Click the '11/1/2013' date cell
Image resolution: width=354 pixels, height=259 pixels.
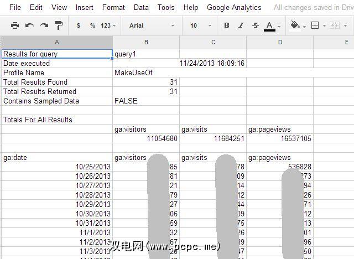tap(57, 232)
